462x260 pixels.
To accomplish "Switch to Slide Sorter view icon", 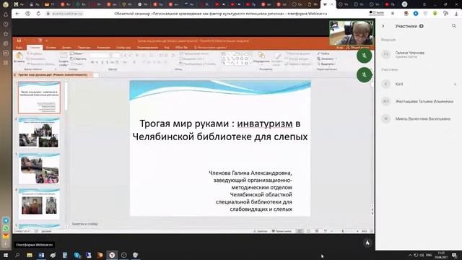I will (x=308, y=231).
